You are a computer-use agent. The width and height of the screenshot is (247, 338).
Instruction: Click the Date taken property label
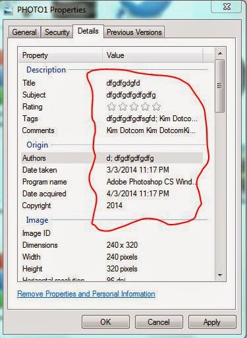click(40, 170)
